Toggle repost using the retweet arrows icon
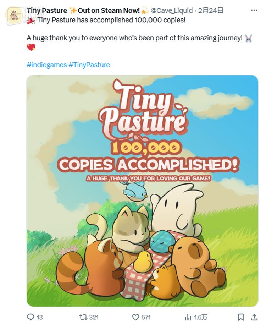Viewport: 266px width, 324px height. pos(83,317)
